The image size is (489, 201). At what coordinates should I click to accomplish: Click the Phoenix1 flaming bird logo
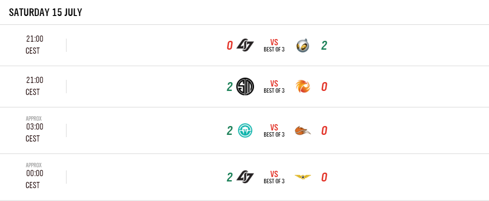pyautogui.click(x=303, y=87)
